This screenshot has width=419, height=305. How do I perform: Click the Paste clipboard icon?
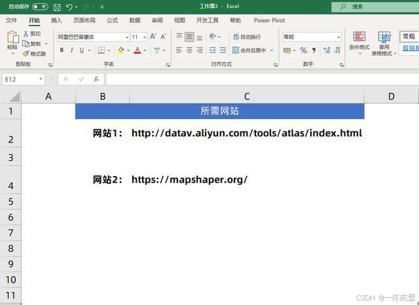pos(12,37)
